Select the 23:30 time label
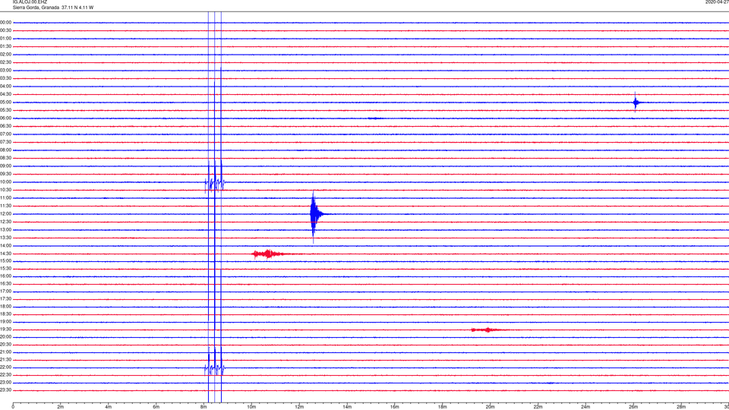The height and width of the screenshot is (410, 729). point(5,390)
